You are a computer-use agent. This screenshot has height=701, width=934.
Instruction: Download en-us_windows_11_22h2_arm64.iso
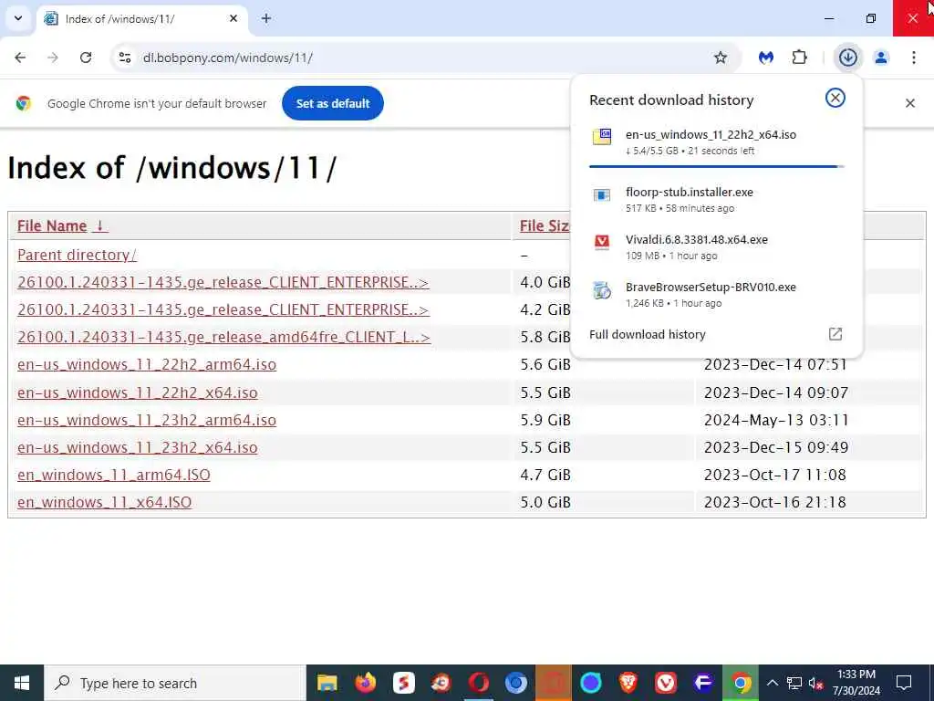(x=147, y=365)
